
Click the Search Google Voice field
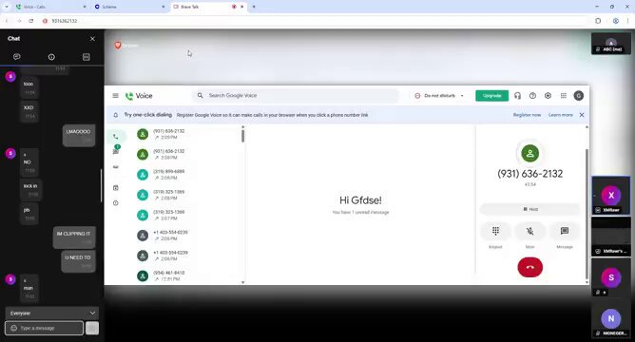pos(296,96)
